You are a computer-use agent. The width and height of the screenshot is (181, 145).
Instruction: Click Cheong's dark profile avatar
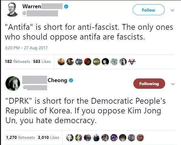click(x=13, y=83)
